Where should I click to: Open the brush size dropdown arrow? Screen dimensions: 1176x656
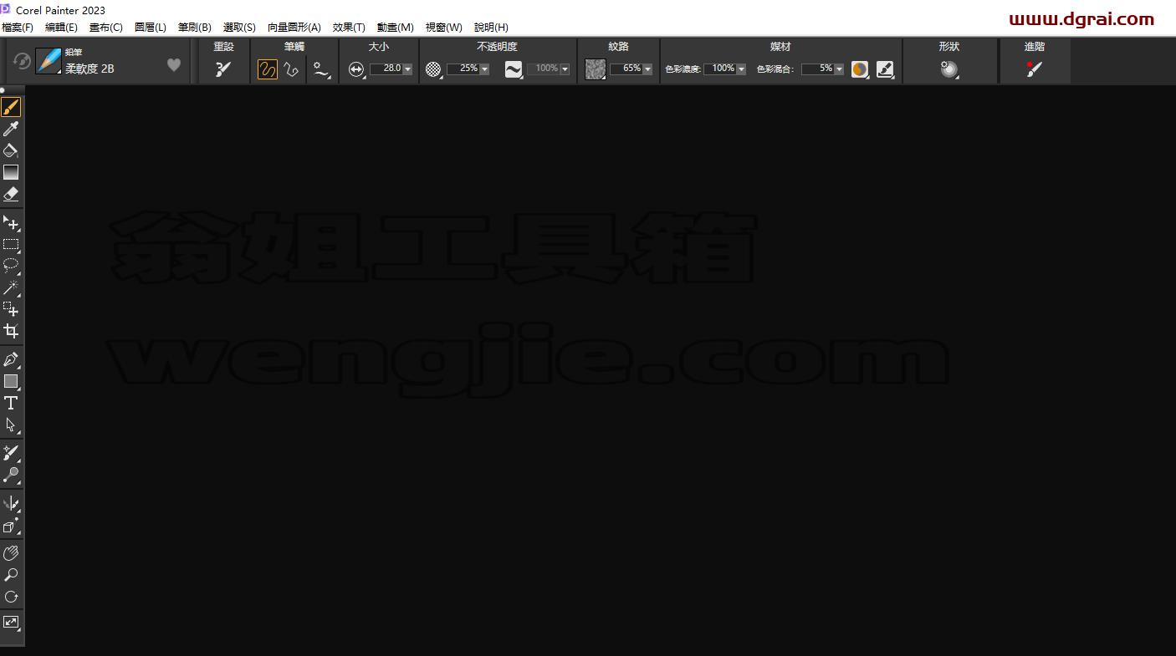click(408, 69)
